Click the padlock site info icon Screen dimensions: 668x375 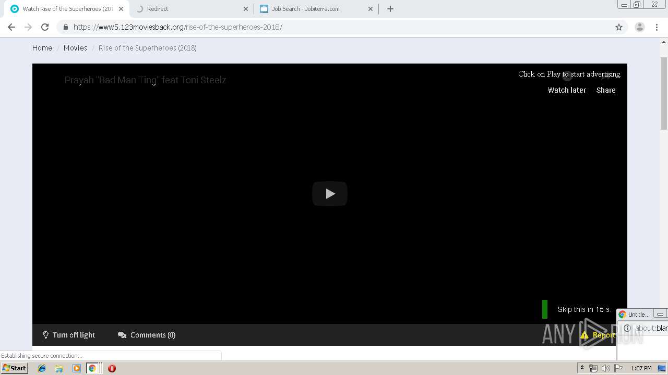66,27
